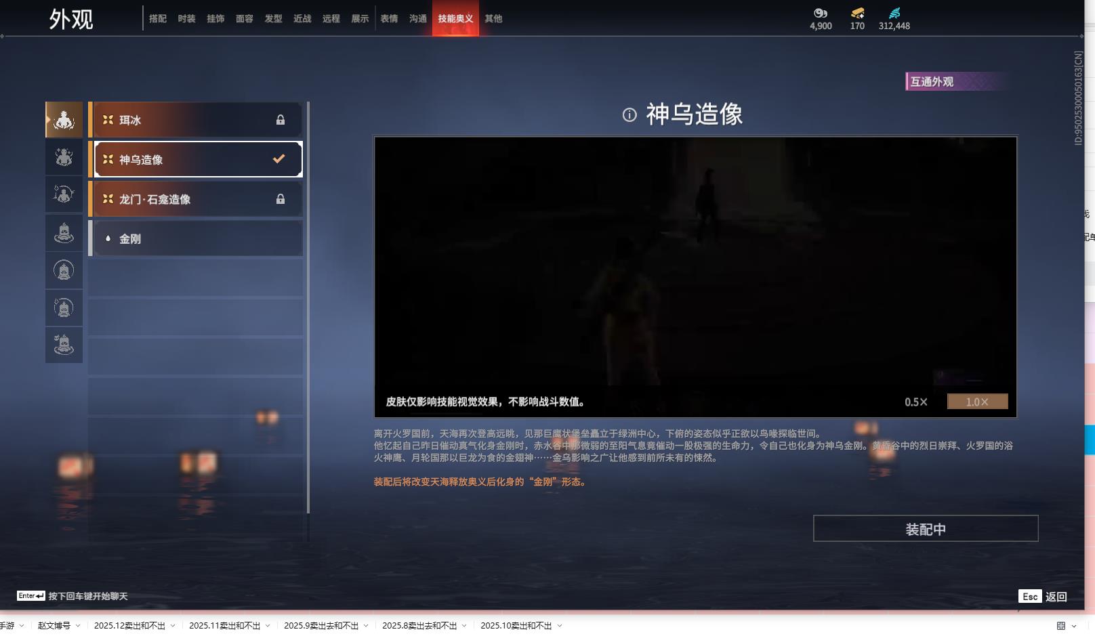Select the bell-with-circular-arrow skill category icon
Image resolution: width=1095 pixels, height=636 pixels.
[x=64, y=308]
